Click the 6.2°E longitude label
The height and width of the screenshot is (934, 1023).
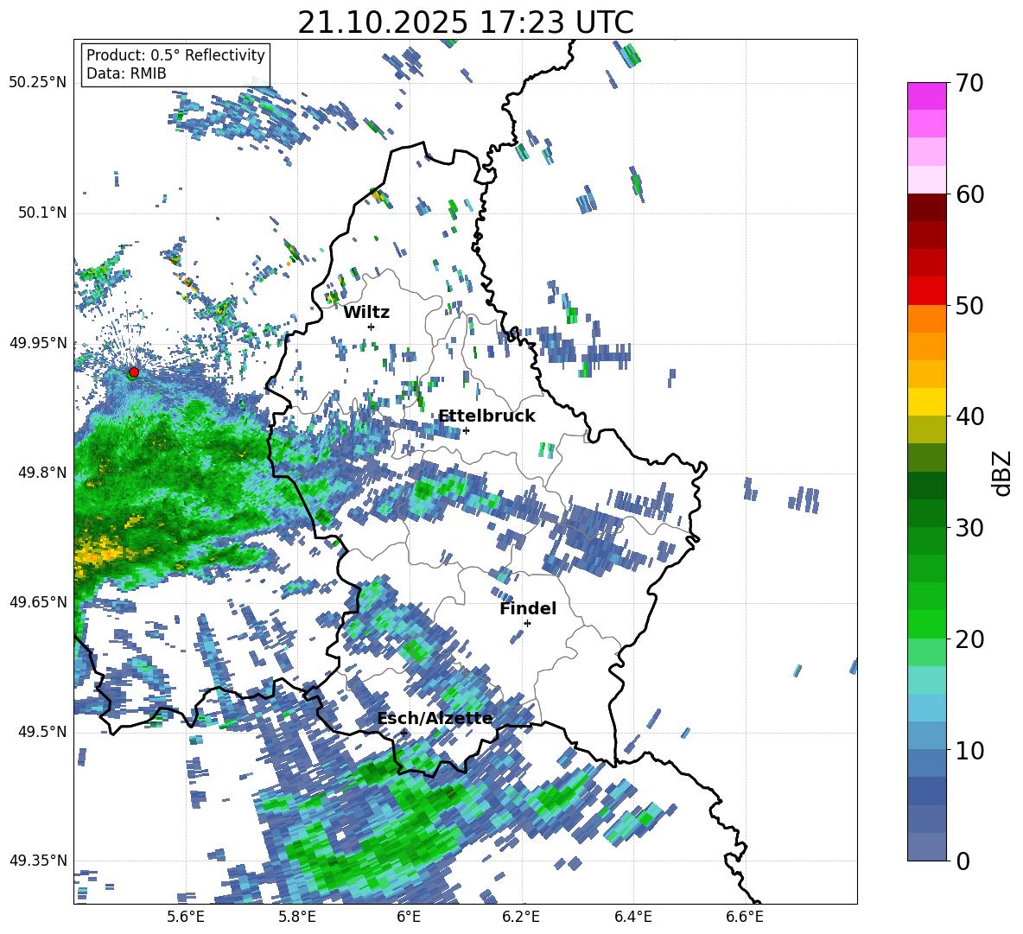tap(521, 917)
